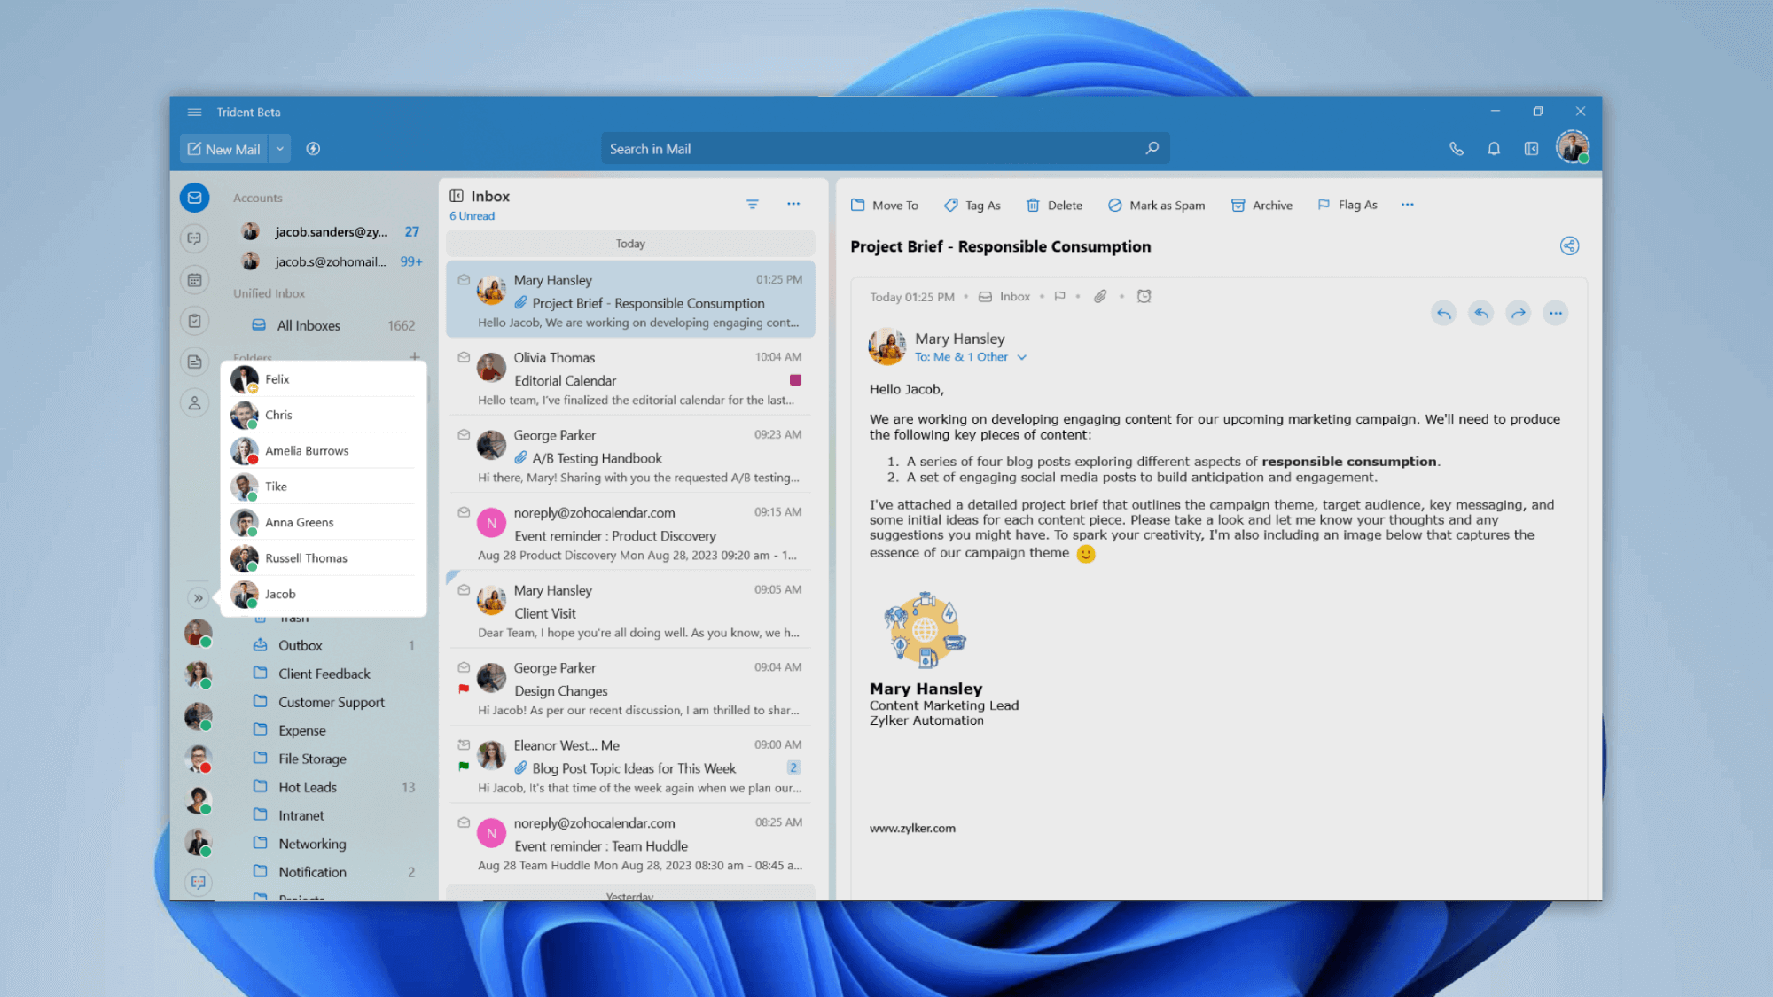Toggle read status on Mary Hansley Client Visit
The width and height of the screenshot is (1773, 997).
click(464, 590)
